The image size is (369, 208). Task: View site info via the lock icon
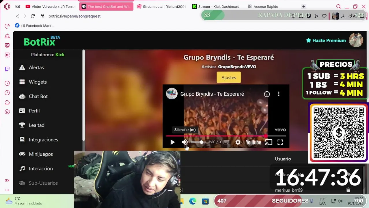42,16
